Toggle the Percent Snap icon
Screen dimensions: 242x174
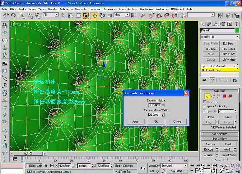[167, 15]
